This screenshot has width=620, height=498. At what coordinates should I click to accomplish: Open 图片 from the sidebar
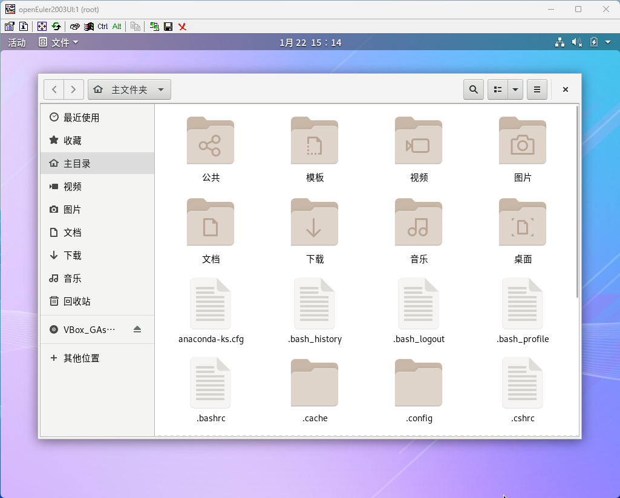coord(97,209)
